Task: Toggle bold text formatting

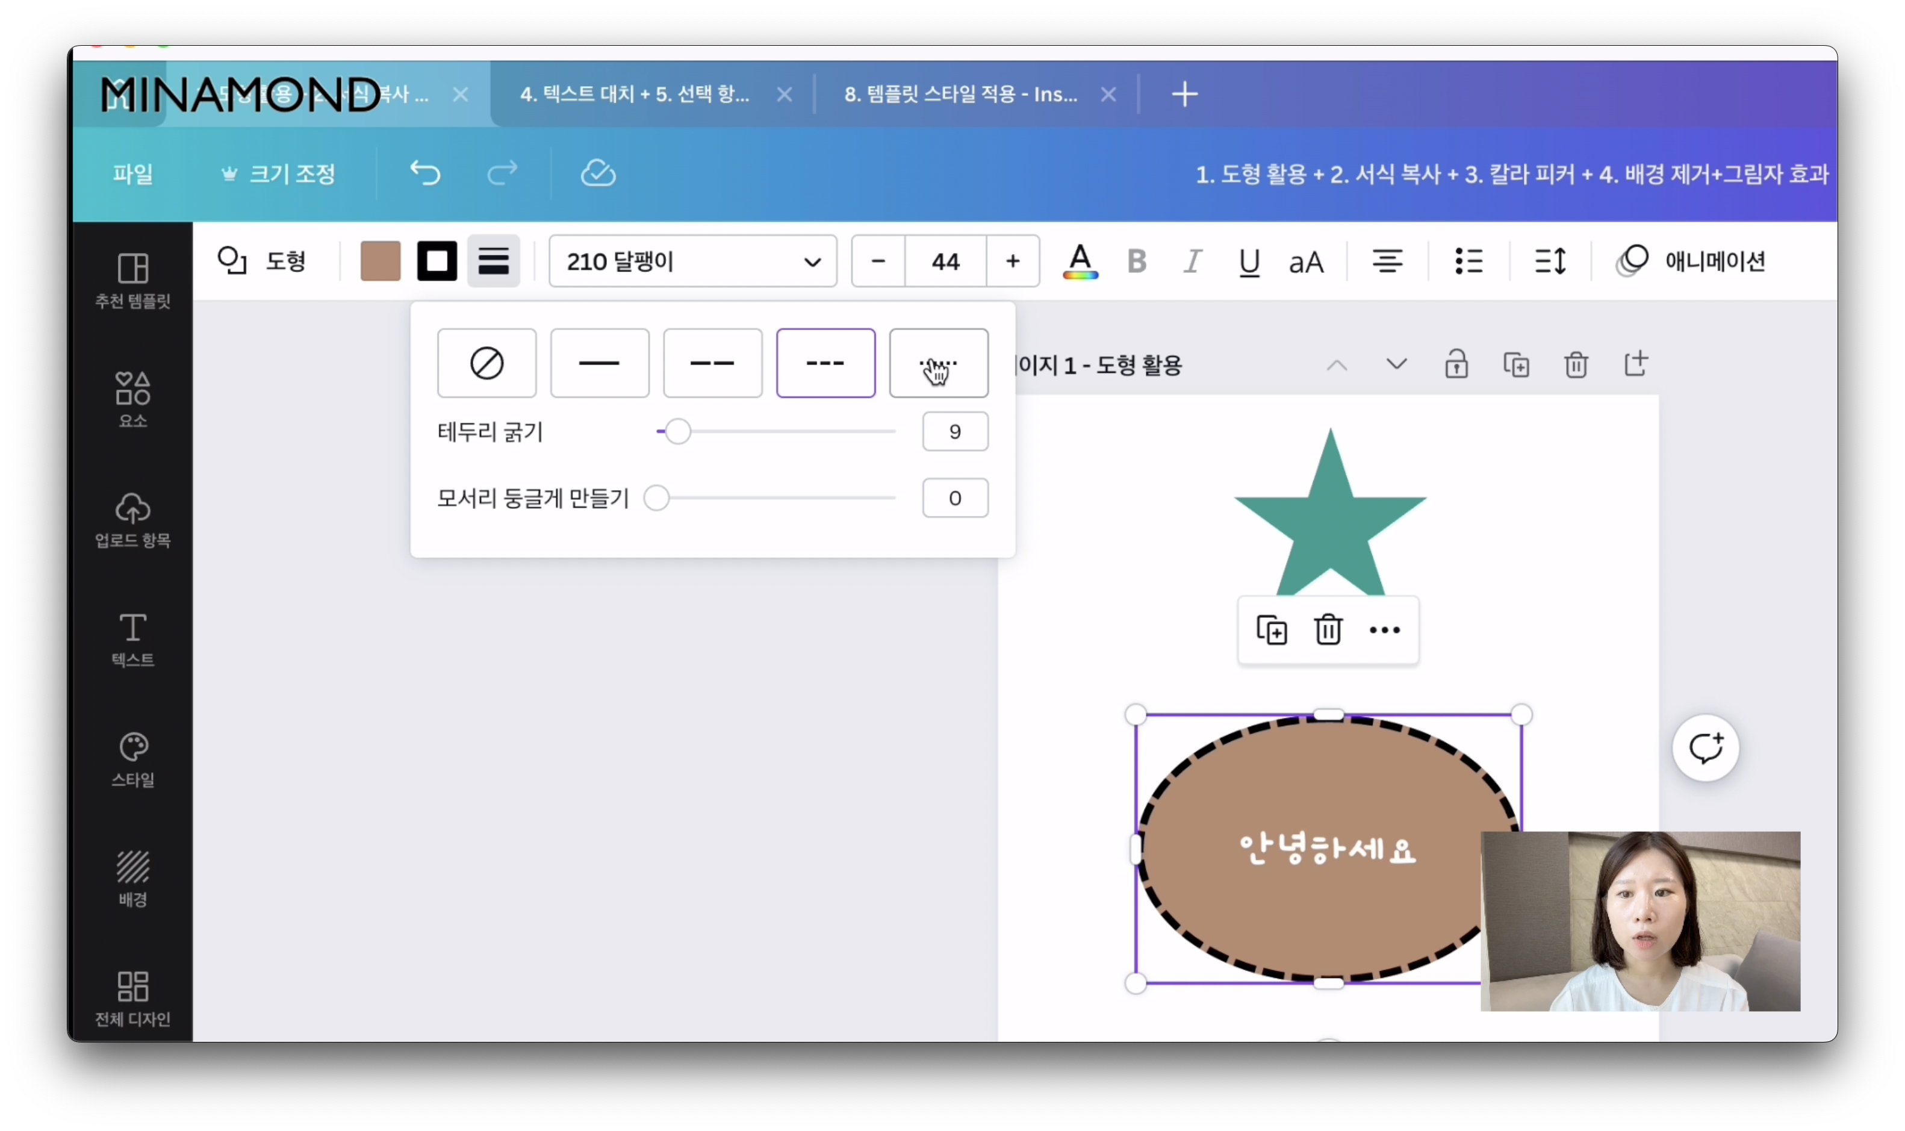Action: pyautogui.click(x=1137, y=261)
